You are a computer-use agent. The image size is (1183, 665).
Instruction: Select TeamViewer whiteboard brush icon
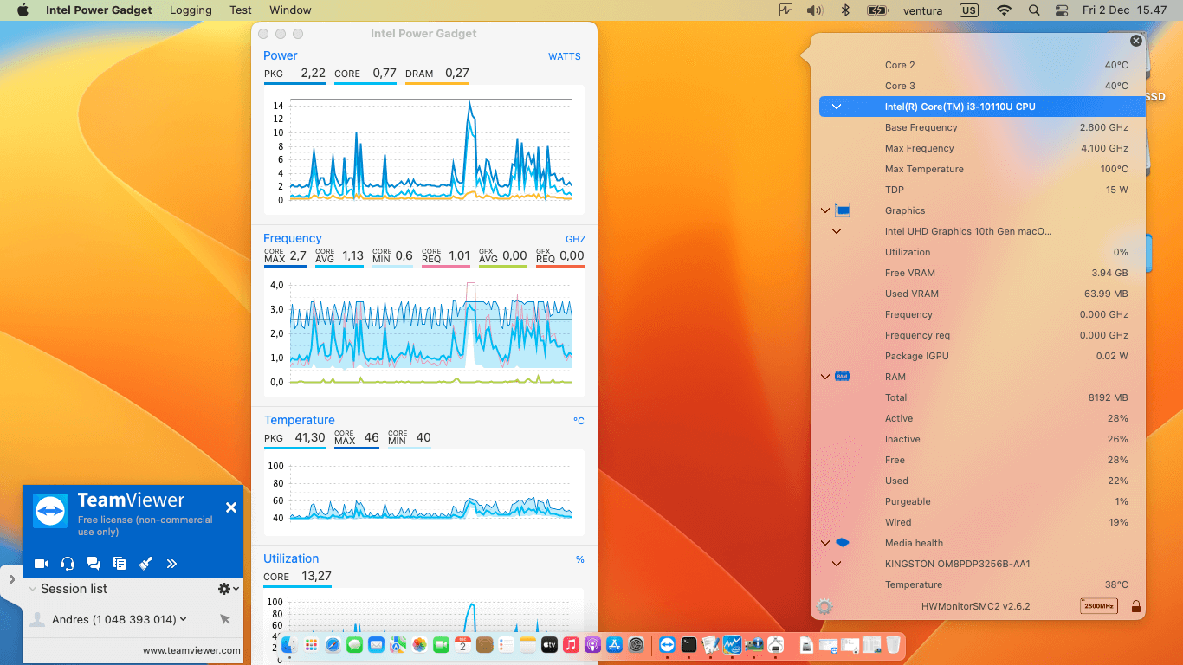[x=145, y=564]
